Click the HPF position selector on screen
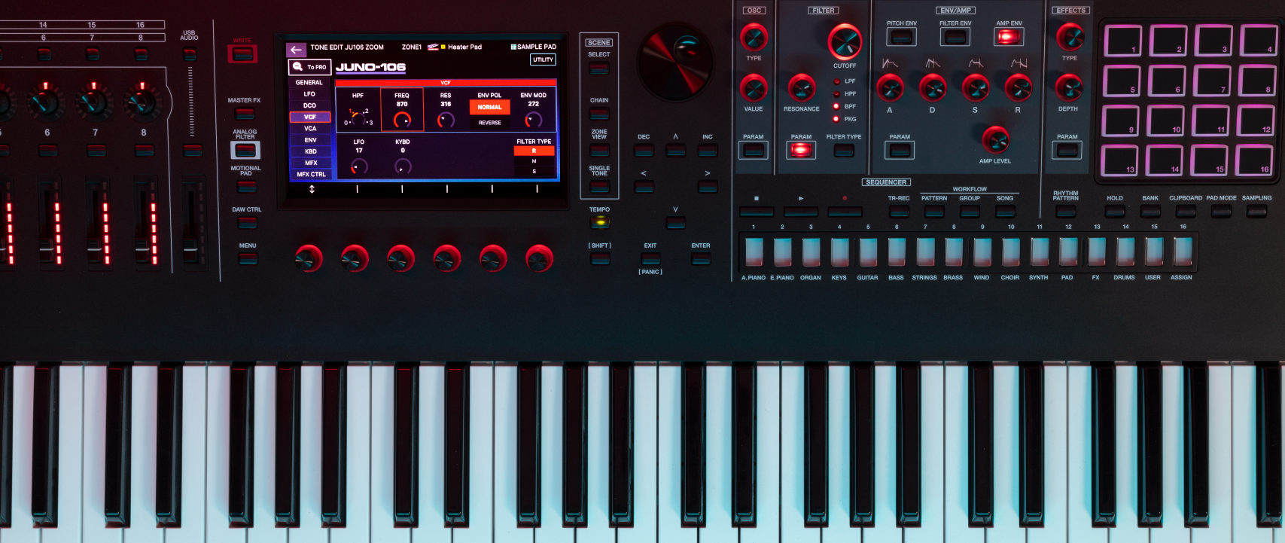The height and width of the screenshot is (543, 1285). coord(358,117)
